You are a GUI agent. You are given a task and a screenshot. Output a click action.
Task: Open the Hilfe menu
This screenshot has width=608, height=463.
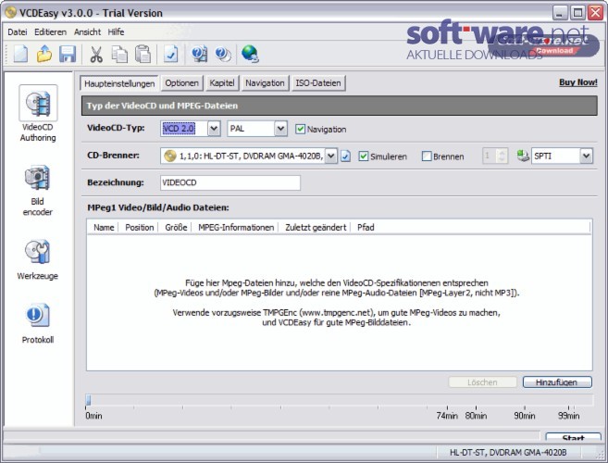[116, 31]
